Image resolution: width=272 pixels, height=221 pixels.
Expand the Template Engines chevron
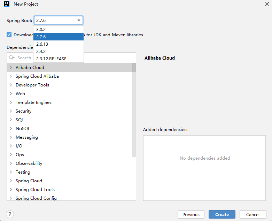pyautogui.click(x=11, y=102)
